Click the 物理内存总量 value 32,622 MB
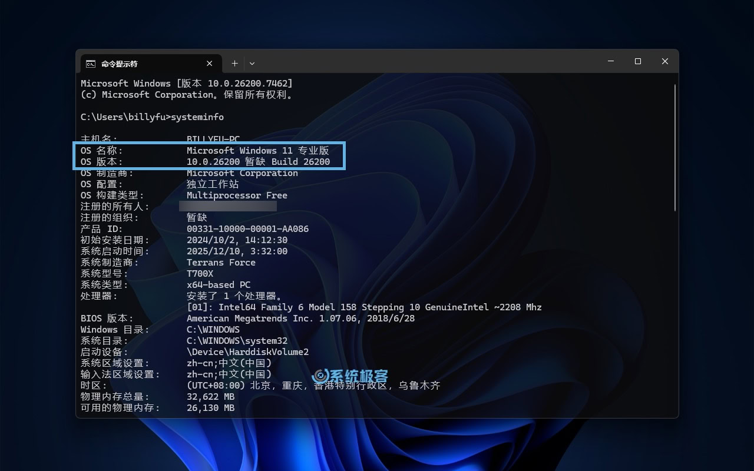The image size is (754, 471). pos(210,396)
